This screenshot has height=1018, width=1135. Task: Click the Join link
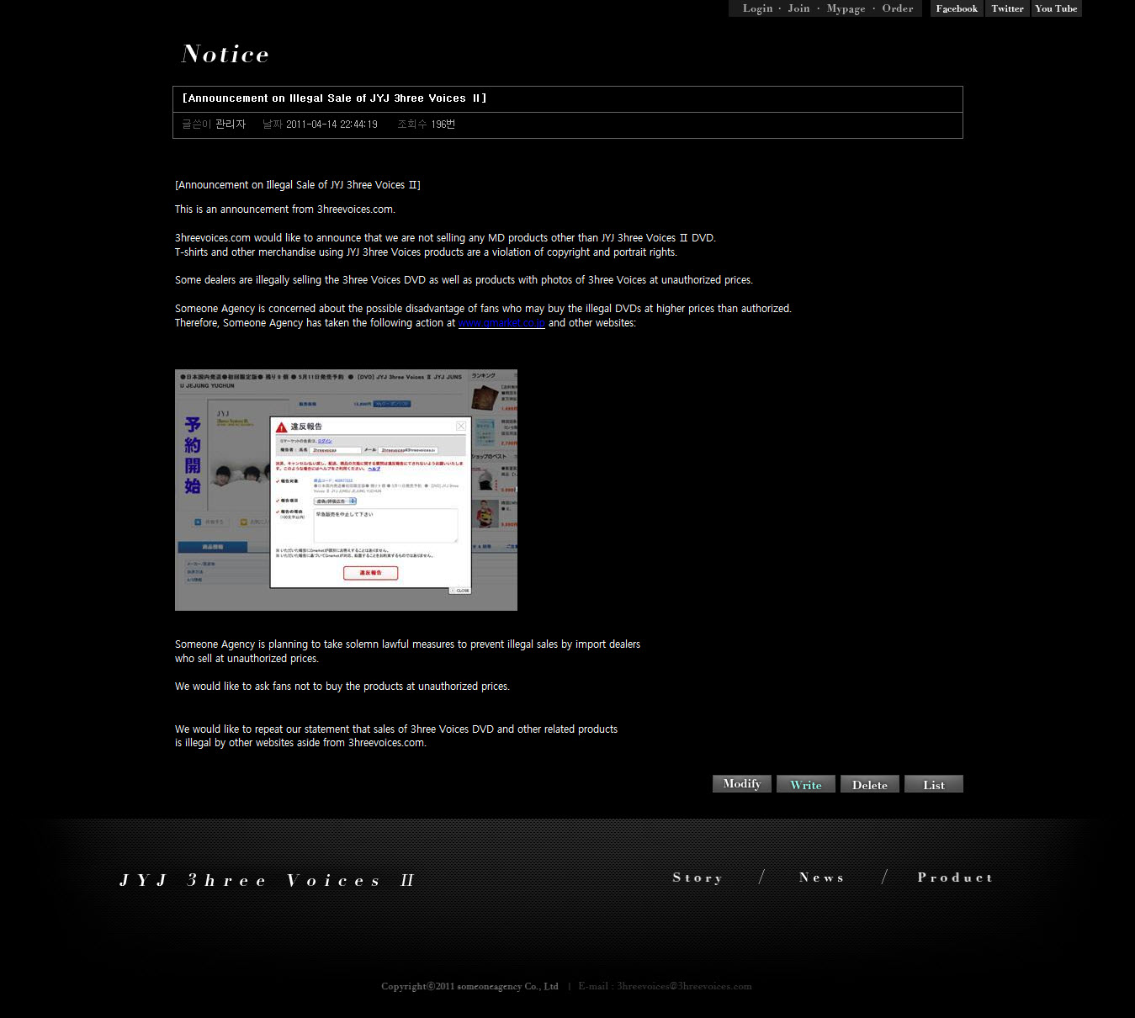798,8
